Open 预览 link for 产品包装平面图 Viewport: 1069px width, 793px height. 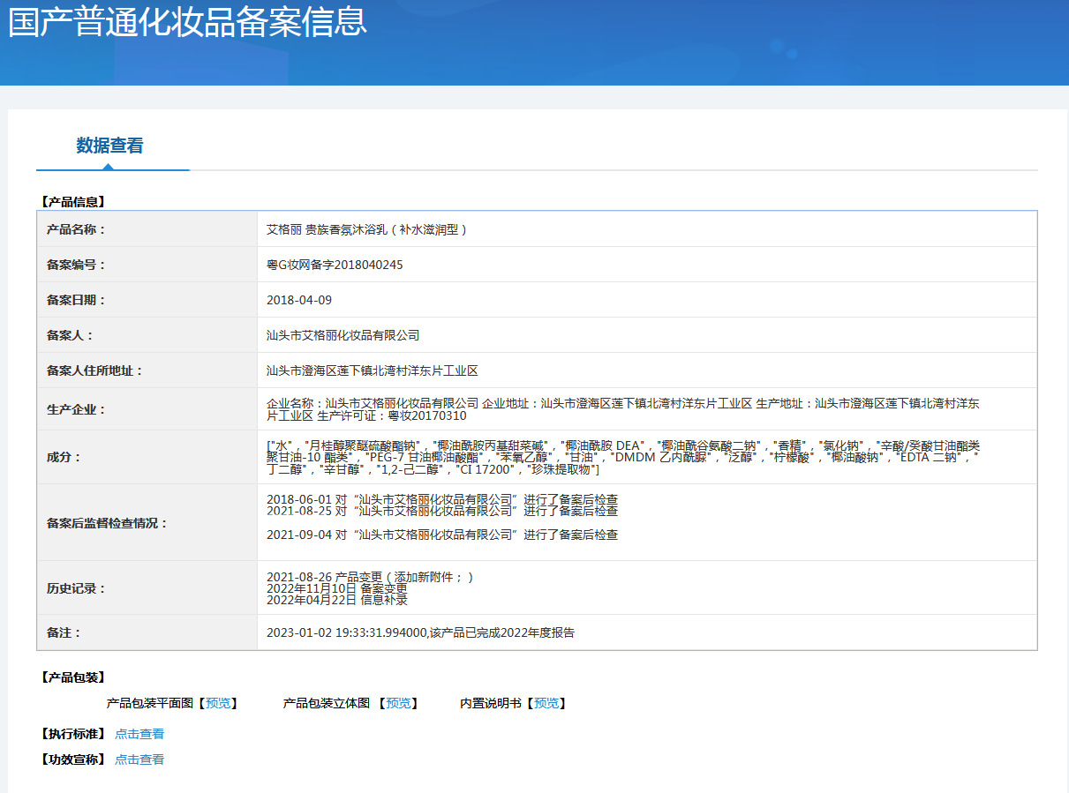(218, 703)
